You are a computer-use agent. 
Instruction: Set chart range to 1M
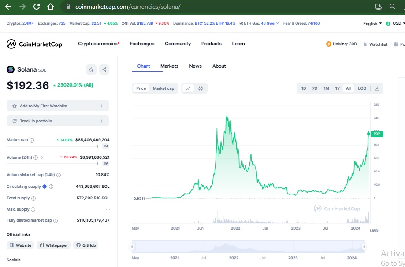[326, 88]
